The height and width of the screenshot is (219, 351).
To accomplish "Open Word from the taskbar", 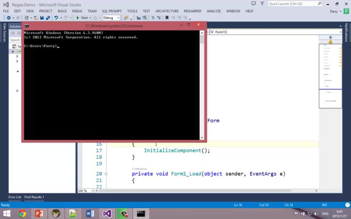I will tap(90, 213).
